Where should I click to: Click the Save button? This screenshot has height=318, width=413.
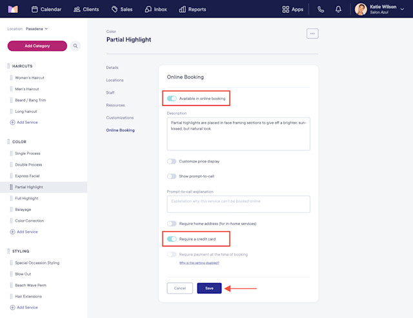pos(209,288)
